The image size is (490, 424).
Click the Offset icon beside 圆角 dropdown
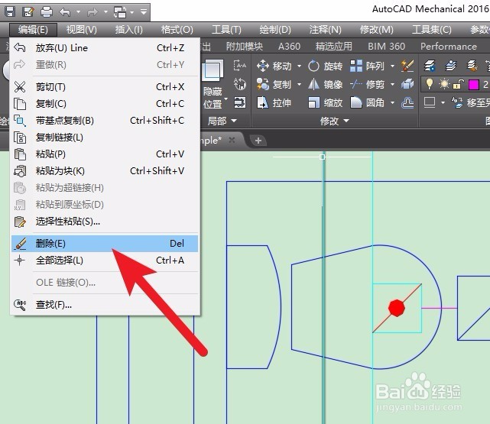pyautogui.click(x=407, y=102)
